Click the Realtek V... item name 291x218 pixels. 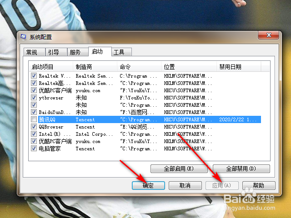(x=55, y=76)
